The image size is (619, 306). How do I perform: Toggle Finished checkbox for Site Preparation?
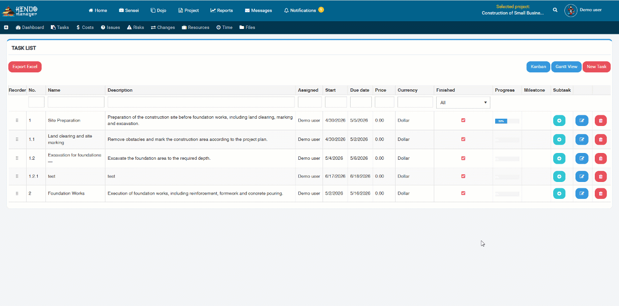pos(463,120)
